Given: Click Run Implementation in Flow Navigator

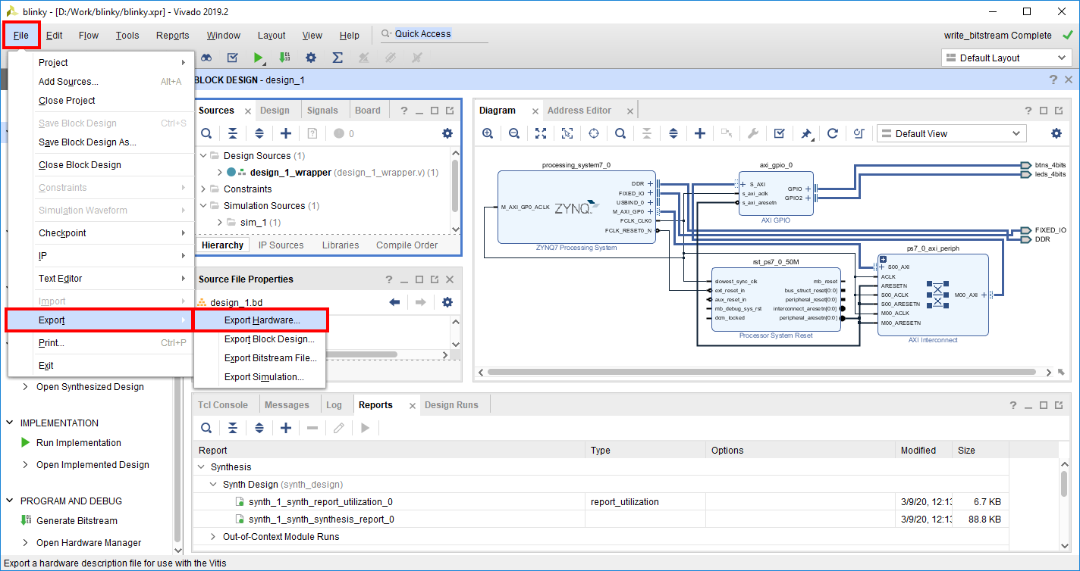Looking at the screenshot, I should coord(79,443).
